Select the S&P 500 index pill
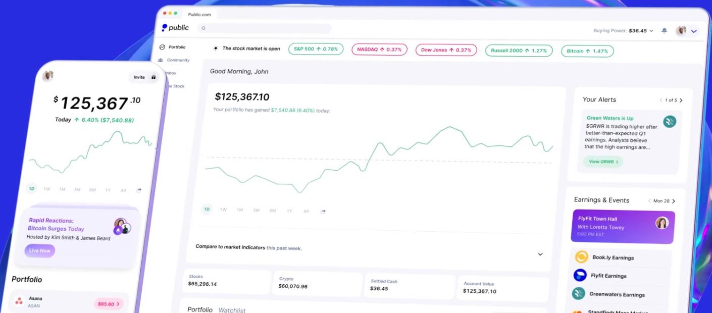 coord(316,49)
